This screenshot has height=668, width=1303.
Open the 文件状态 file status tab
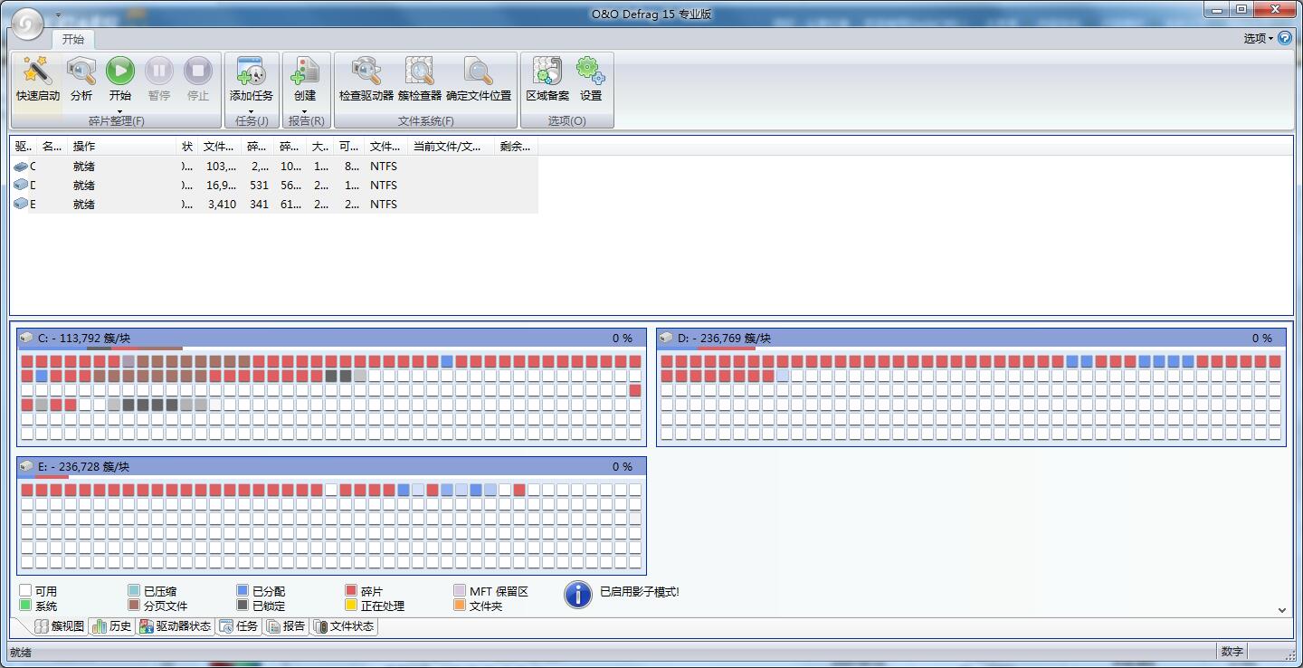tap(344, 626)
